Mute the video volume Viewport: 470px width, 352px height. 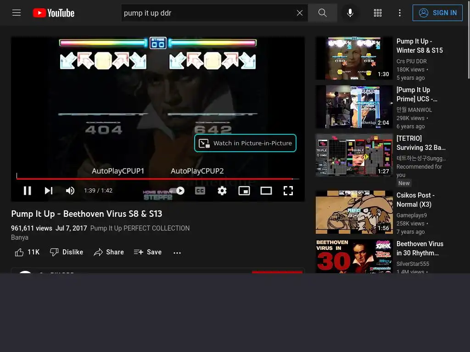tap(70, 191)
